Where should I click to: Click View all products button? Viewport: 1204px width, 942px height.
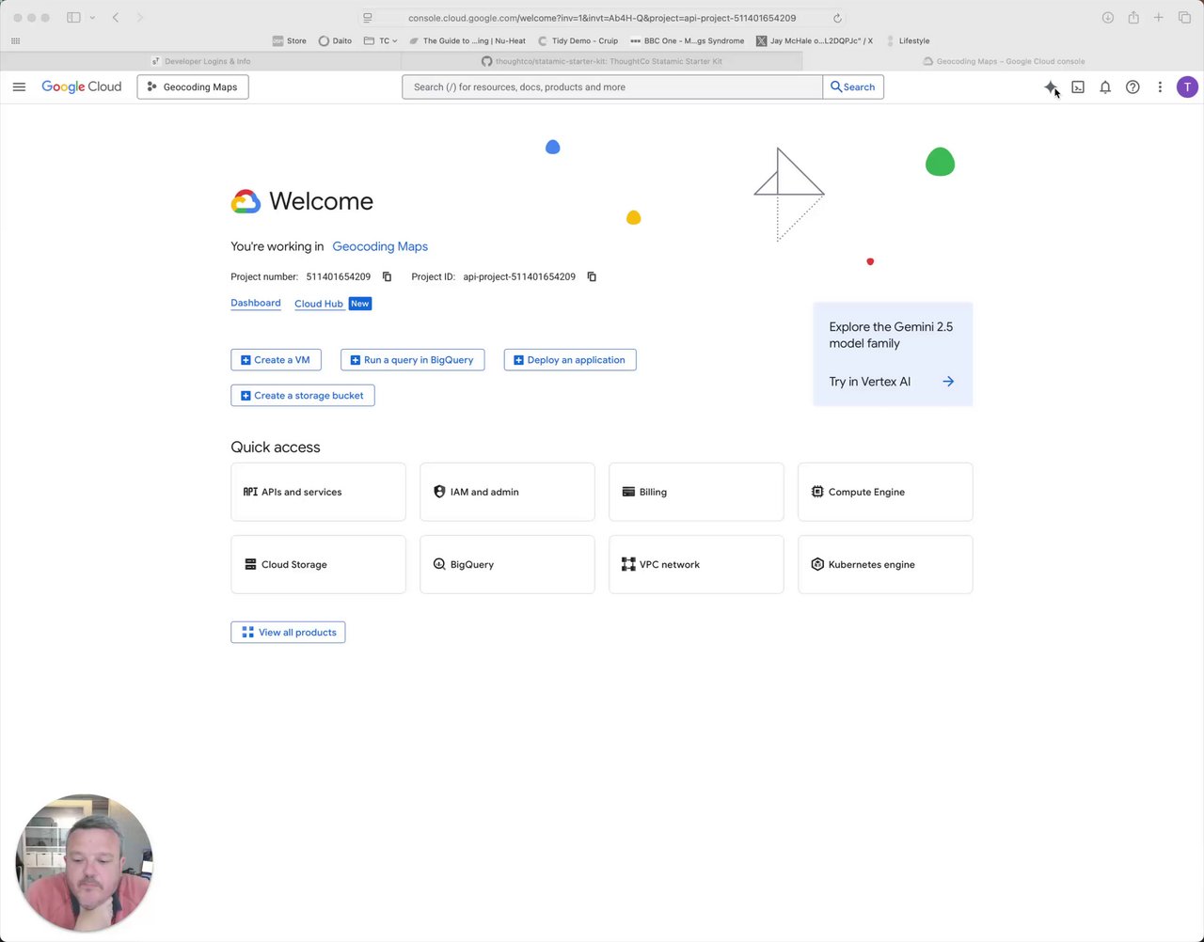click(288, 633)
